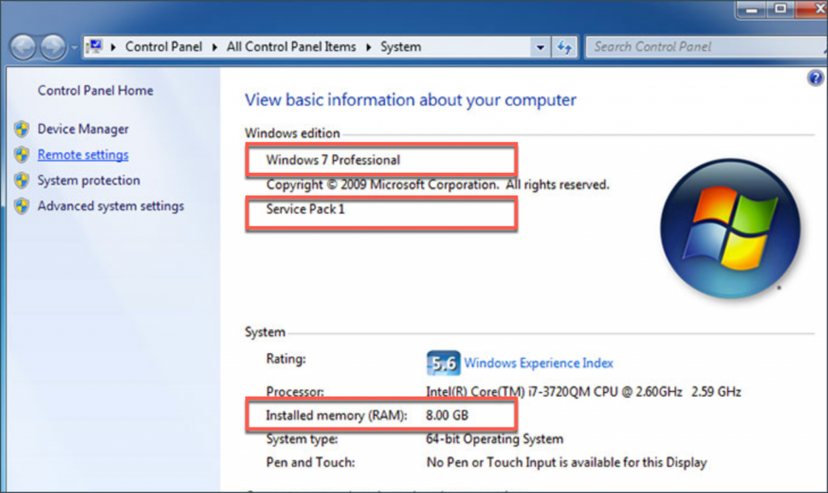Click the Help question mark icon
Image resolution: width=828 pixels, height=493 pixels.
pyautogui.click(x=817, y=77)
